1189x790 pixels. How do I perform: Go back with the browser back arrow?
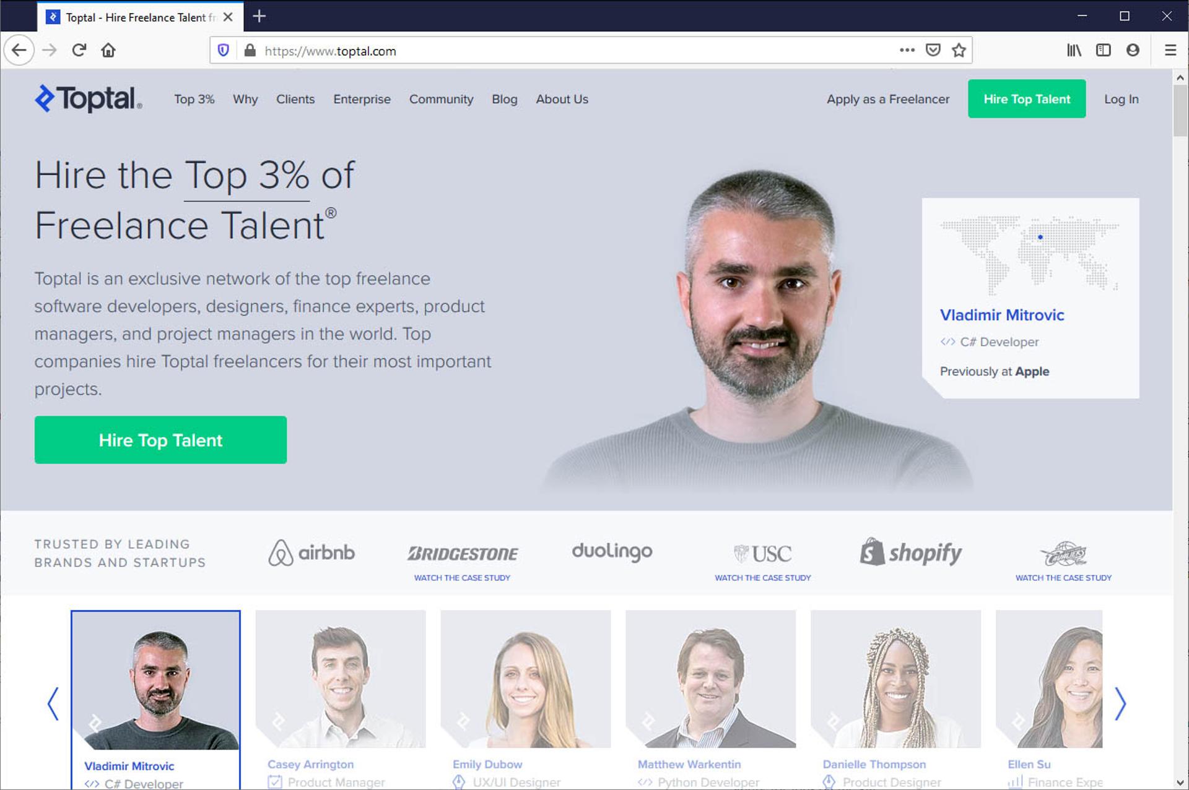(x=19, y=50)
